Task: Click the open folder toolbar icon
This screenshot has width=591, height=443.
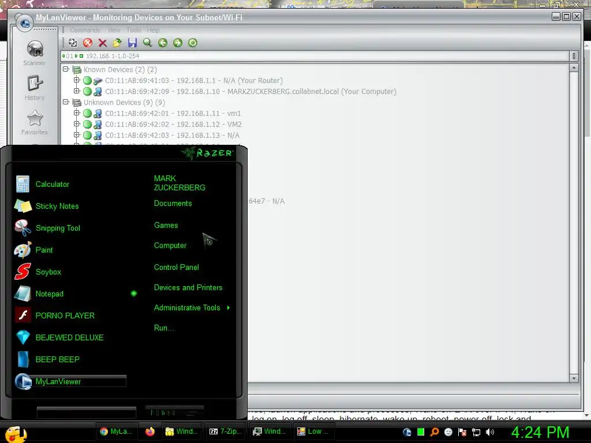Action: pos(117,43)
